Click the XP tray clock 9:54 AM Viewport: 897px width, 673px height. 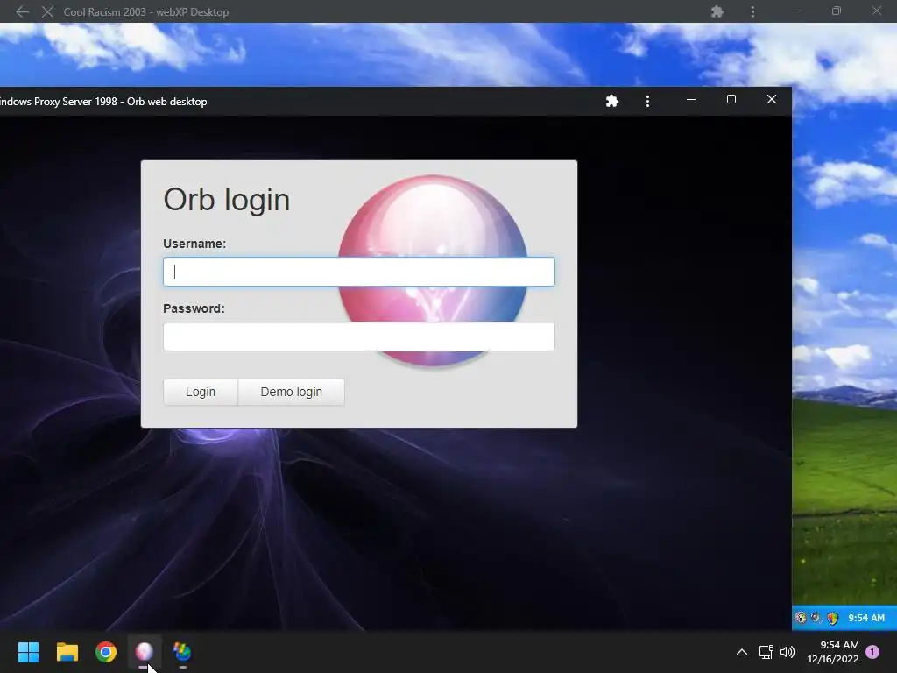866,618
